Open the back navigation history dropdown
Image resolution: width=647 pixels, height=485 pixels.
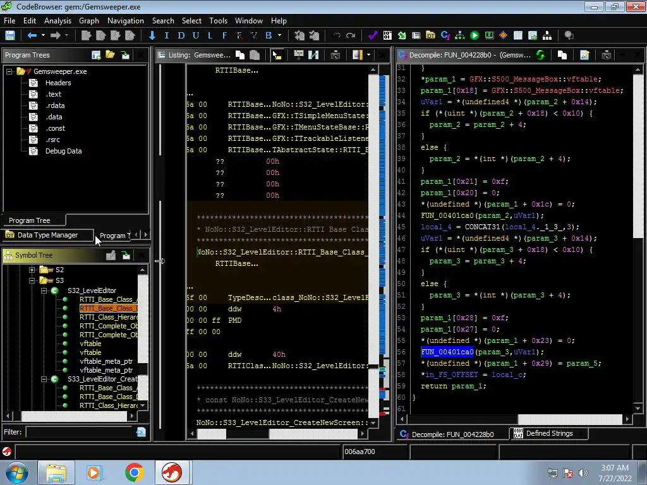pos(43,35)
